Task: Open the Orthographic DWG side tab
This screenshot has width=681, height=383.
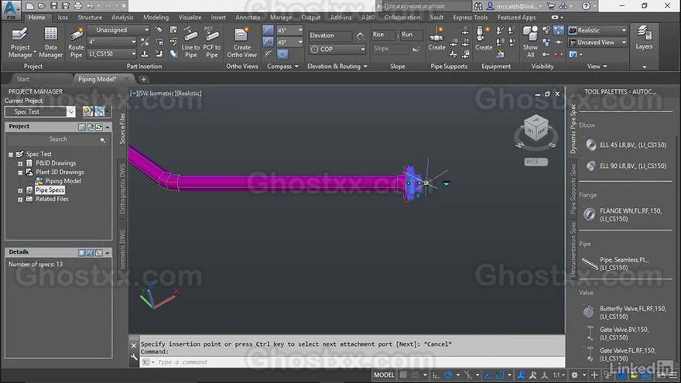Action: pos(122,189)
